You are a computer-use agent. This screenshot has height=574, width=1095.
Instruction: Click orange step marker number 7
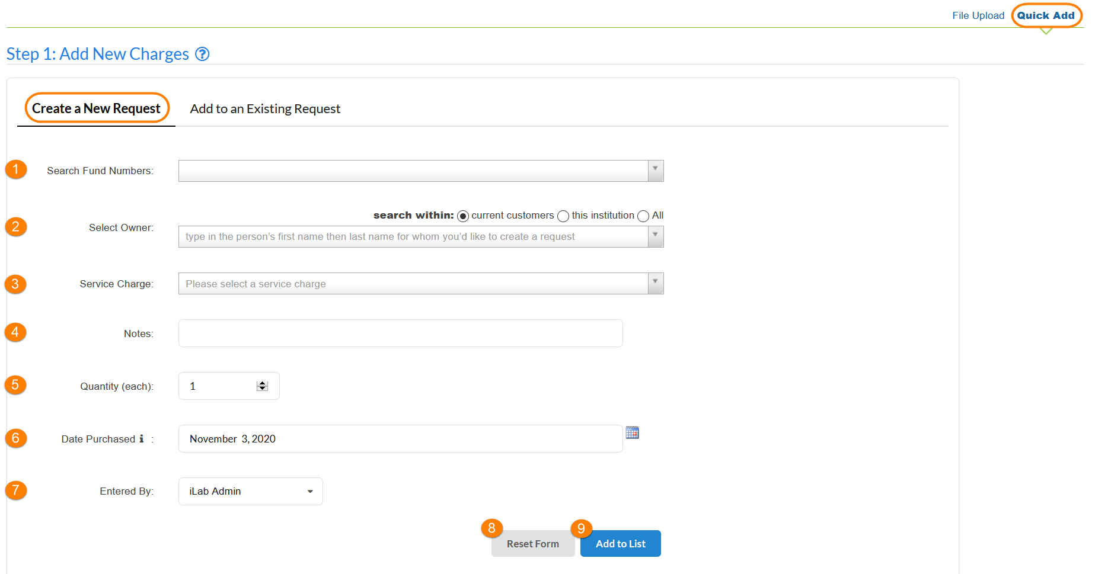16,490
